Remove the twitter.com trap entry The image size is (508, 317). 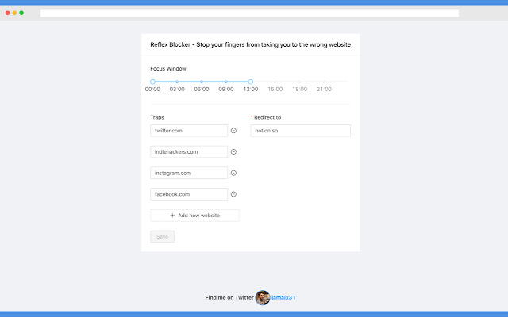233,131
